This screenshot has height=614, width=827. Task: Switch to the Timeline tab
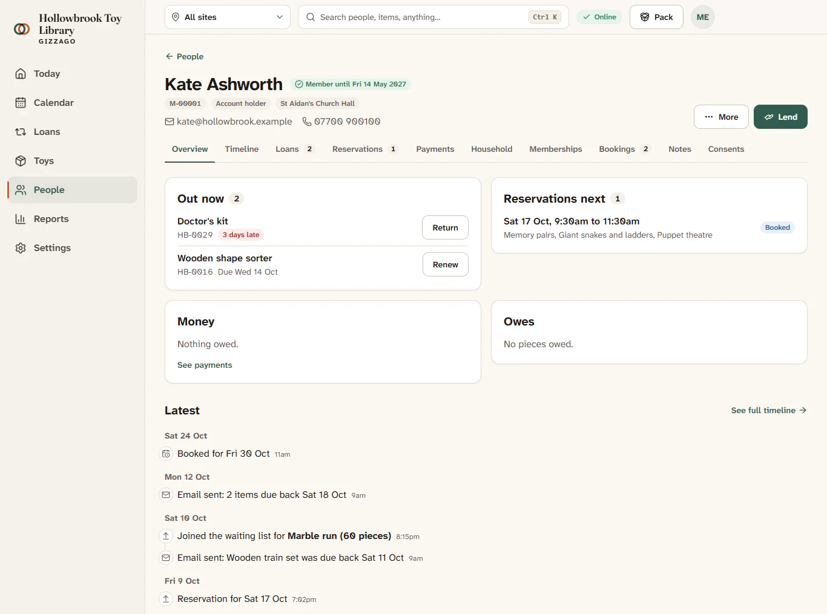click(x=242, y=149)
